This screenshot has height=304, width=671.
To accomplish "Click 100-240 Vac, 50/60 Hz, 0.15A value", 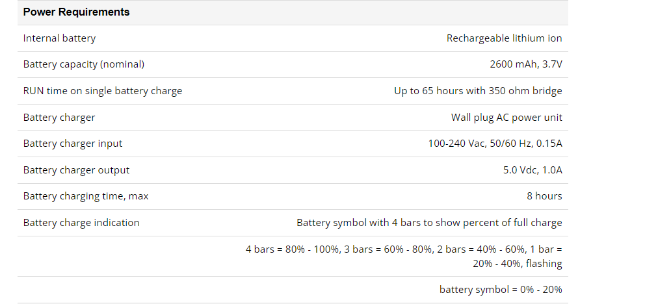I will [495, 144].
